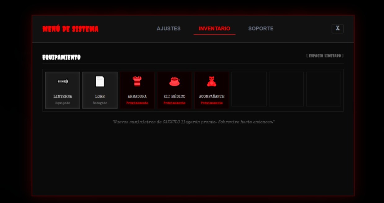Click 'Próximamente' under Armadura
Viewport: 384px width, 203px height.
(137, 103)
